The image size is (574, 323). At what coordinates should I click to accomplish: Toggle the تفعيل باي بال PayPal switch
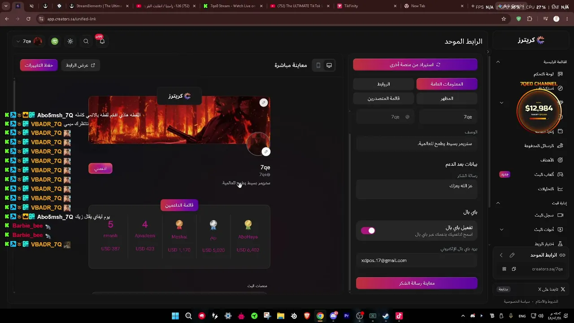point(368,231)
